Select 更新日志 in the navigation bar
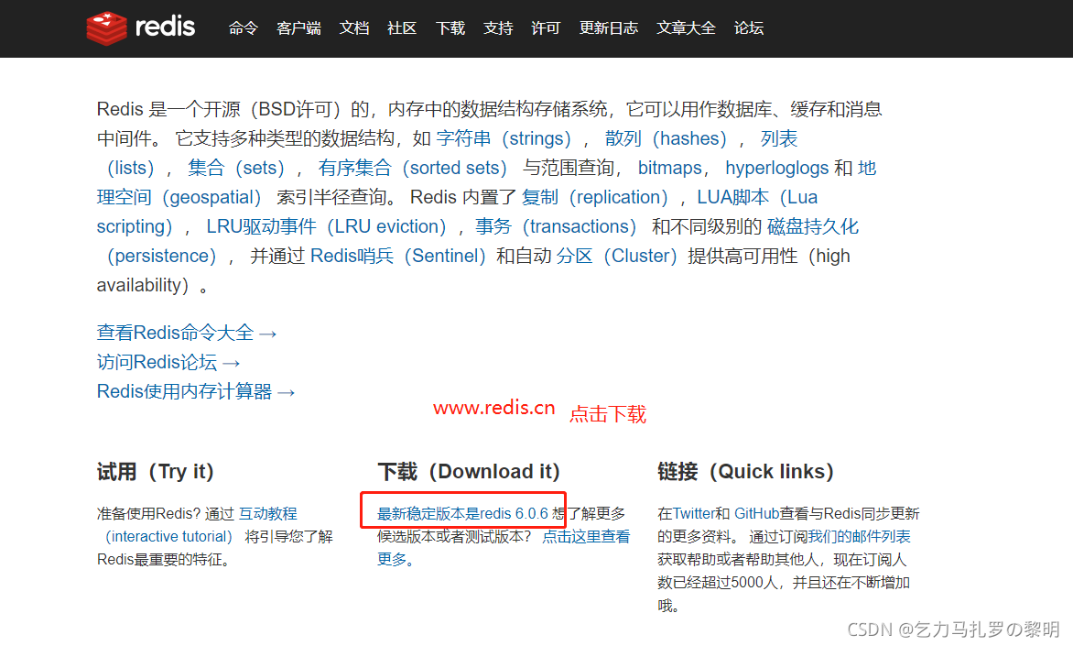 point(608,28)
